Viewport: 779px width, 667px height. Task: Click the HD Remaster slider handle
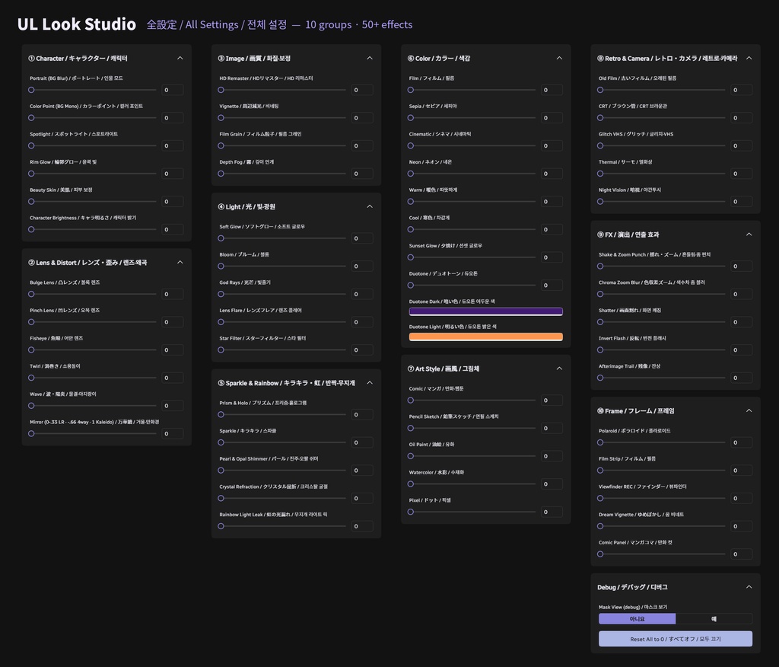[221, 90]
